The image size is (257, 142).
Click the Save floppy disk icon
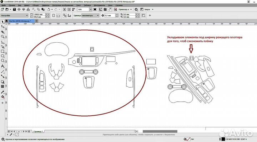14,10
